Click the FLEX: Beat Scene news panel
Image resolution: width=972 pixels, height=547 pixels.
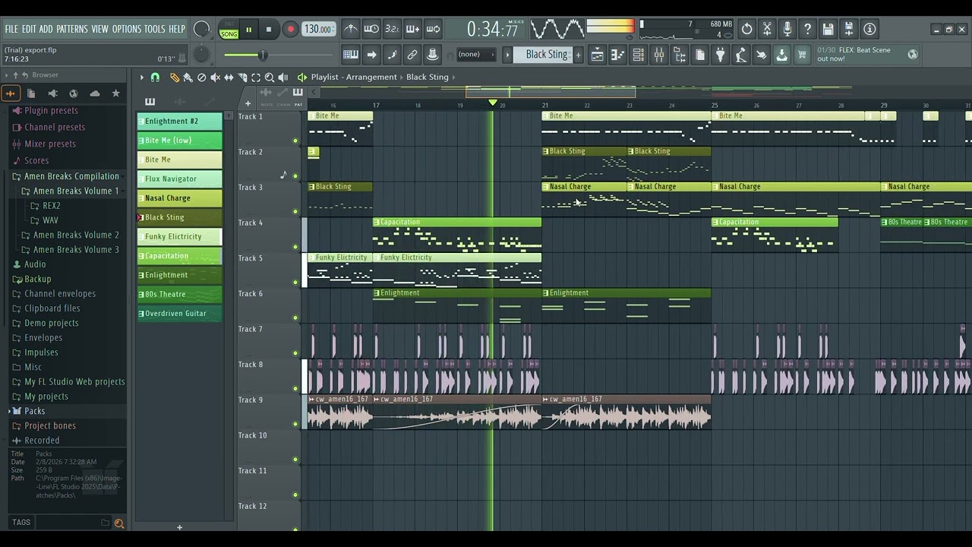(866, 55)
